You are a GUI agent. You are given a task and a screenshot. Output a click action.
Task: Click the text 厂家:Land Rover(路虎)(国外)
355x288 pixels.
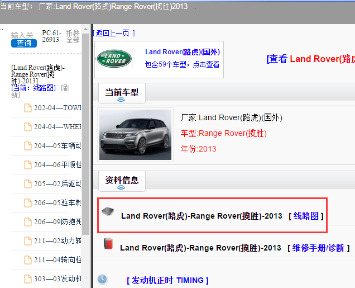232,117
